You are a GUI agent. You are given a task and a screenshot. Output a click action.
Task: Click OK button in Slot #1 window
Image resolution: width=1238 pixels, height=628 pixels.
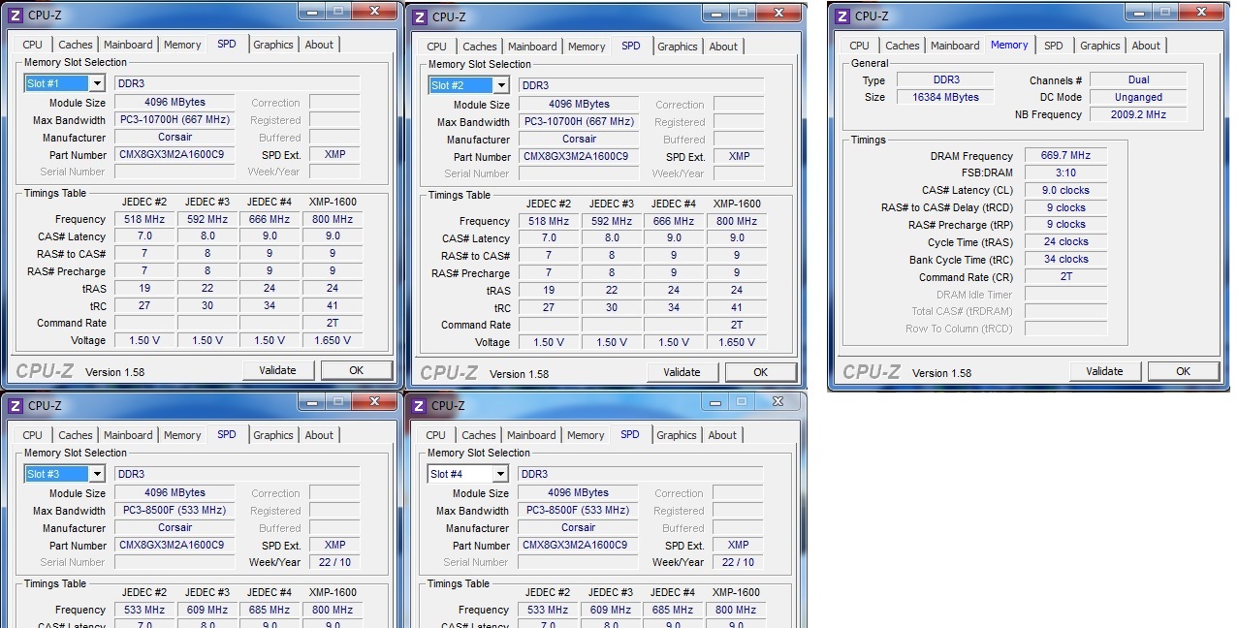click(357, 370)
